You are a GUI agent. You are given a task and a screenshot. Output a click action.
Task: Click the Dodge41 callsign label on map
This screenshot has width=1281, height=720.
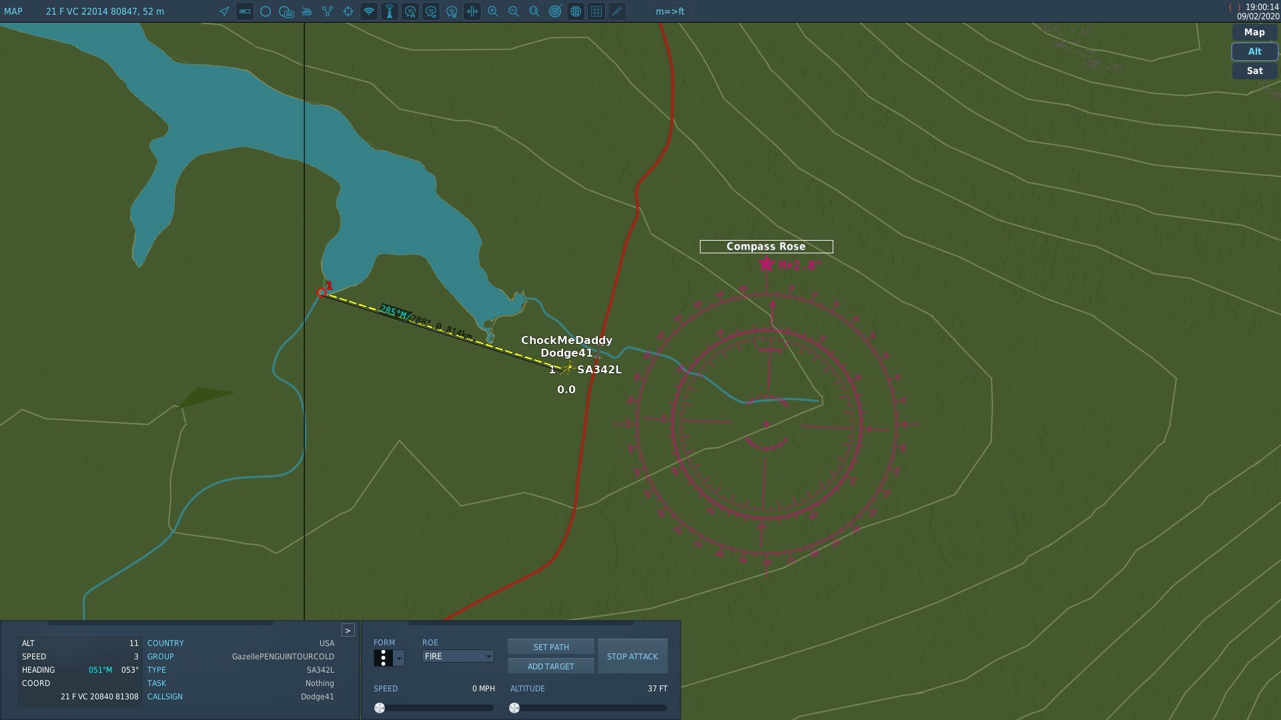click(566, 353)
